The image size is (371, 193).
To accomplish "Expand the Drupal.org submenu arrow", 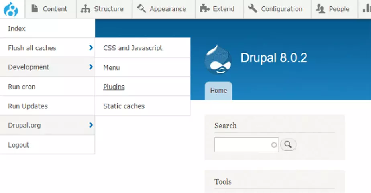I will 91,125.
